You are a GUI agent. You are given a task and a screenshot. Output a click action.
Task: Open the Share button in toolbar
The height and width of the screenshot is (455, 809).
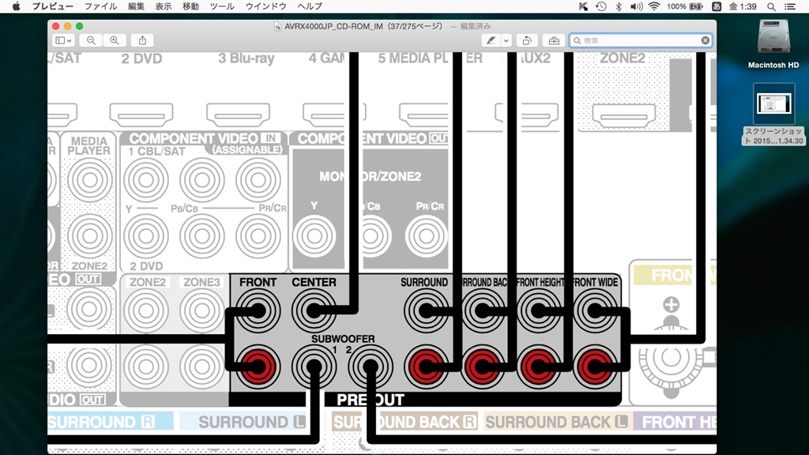coord(142,40)
